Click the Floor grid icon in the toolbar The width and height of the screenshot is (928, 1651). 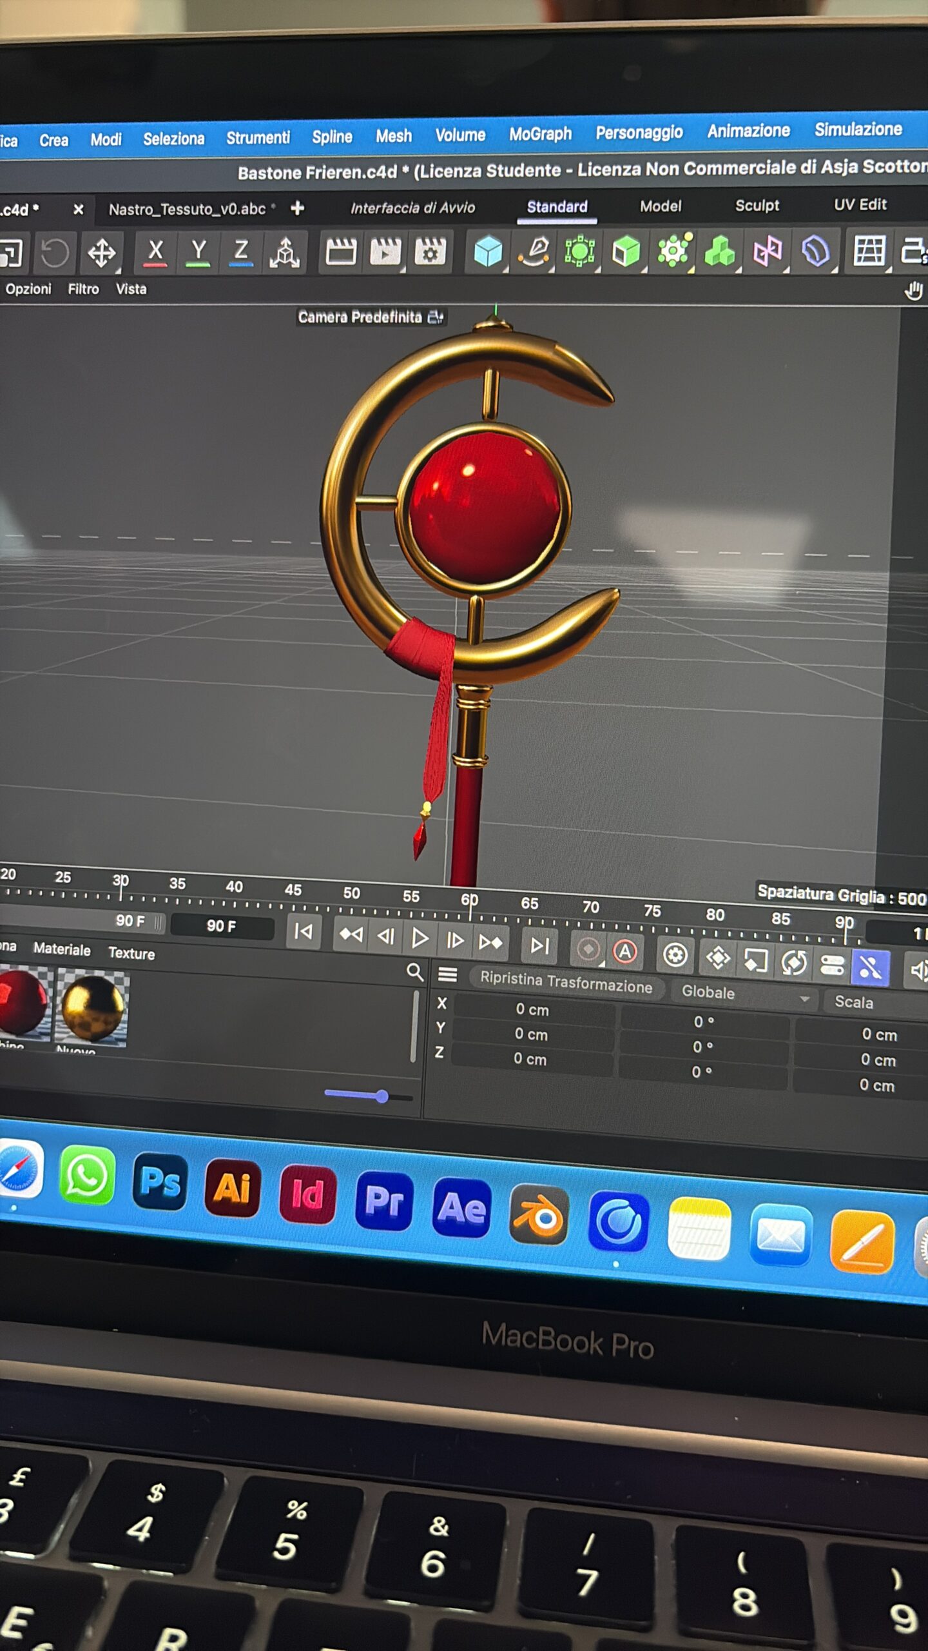click(869, 250)
